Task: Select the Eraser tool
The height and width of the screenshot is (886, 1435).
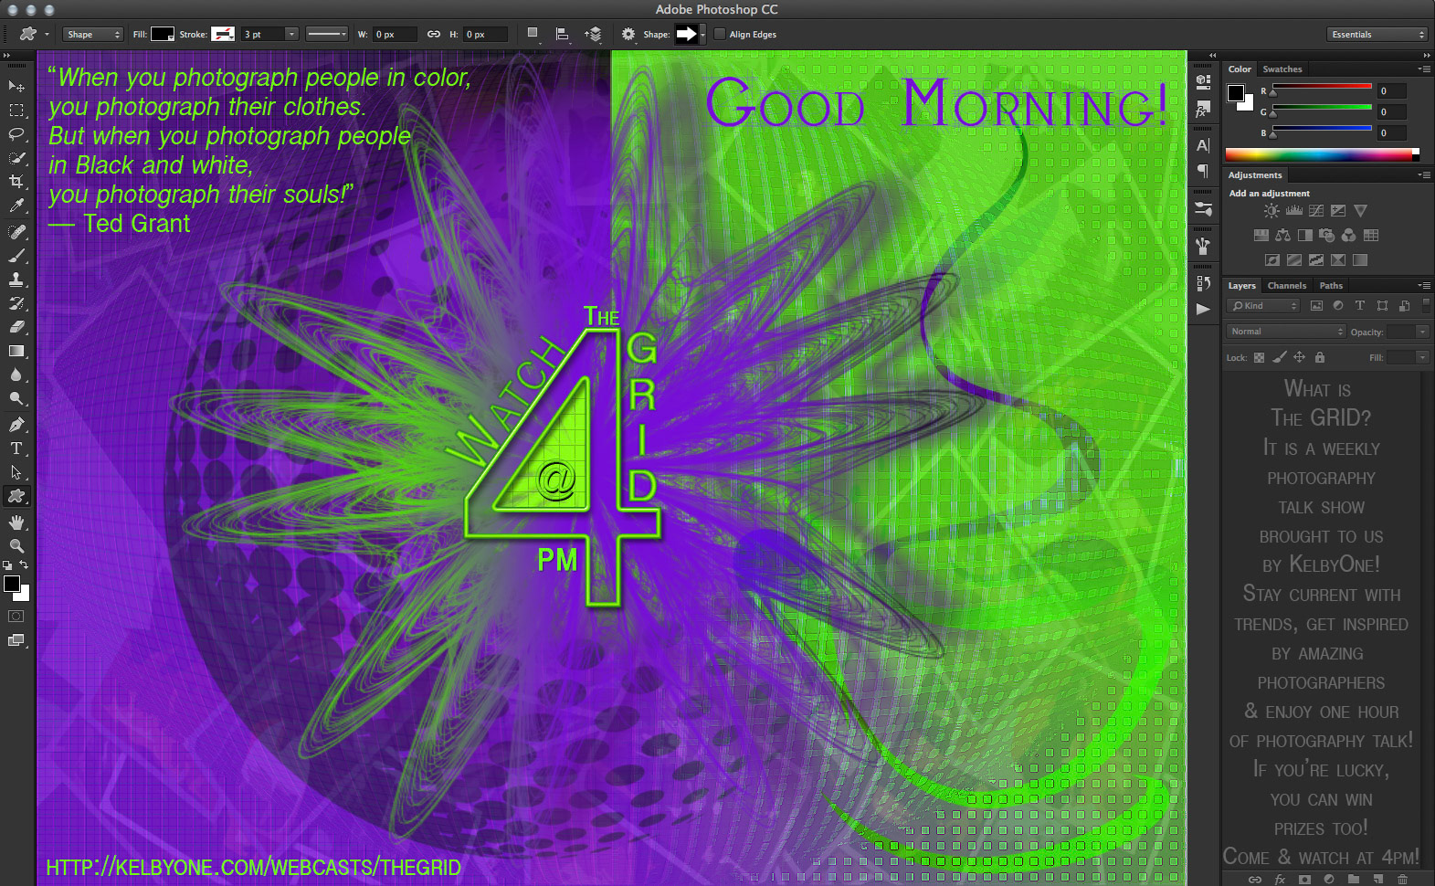Action: (x=16, y=327)
